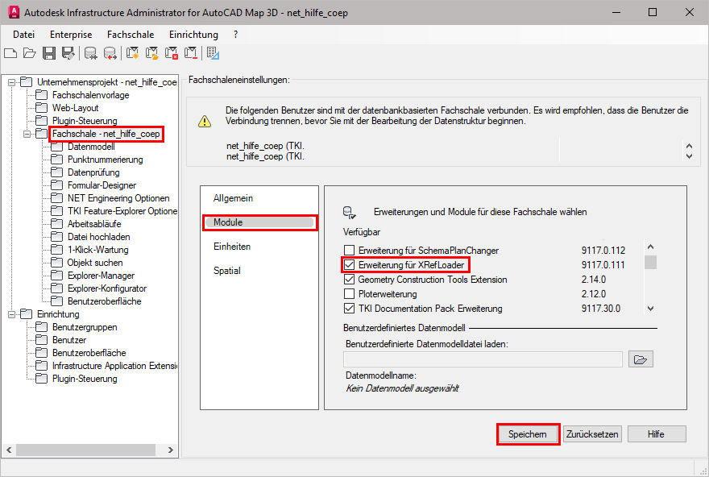Click the Save floppy disk icon
Screen dimensions: 709x477
49,53
